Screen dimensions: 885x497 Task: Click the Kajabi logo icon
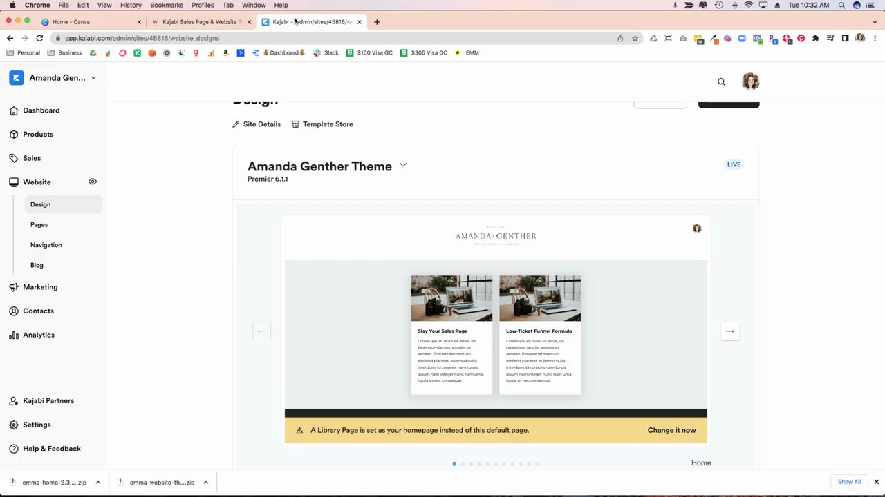pyautogui.click(x=16, y=78)
